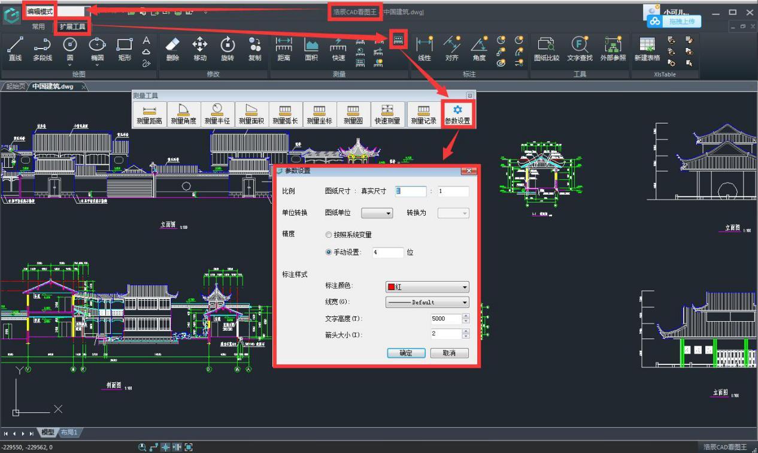The width and height of the screenshot is (758, 453).
Task: Click 取消 in the settings dialog
Action: point(449,353)
